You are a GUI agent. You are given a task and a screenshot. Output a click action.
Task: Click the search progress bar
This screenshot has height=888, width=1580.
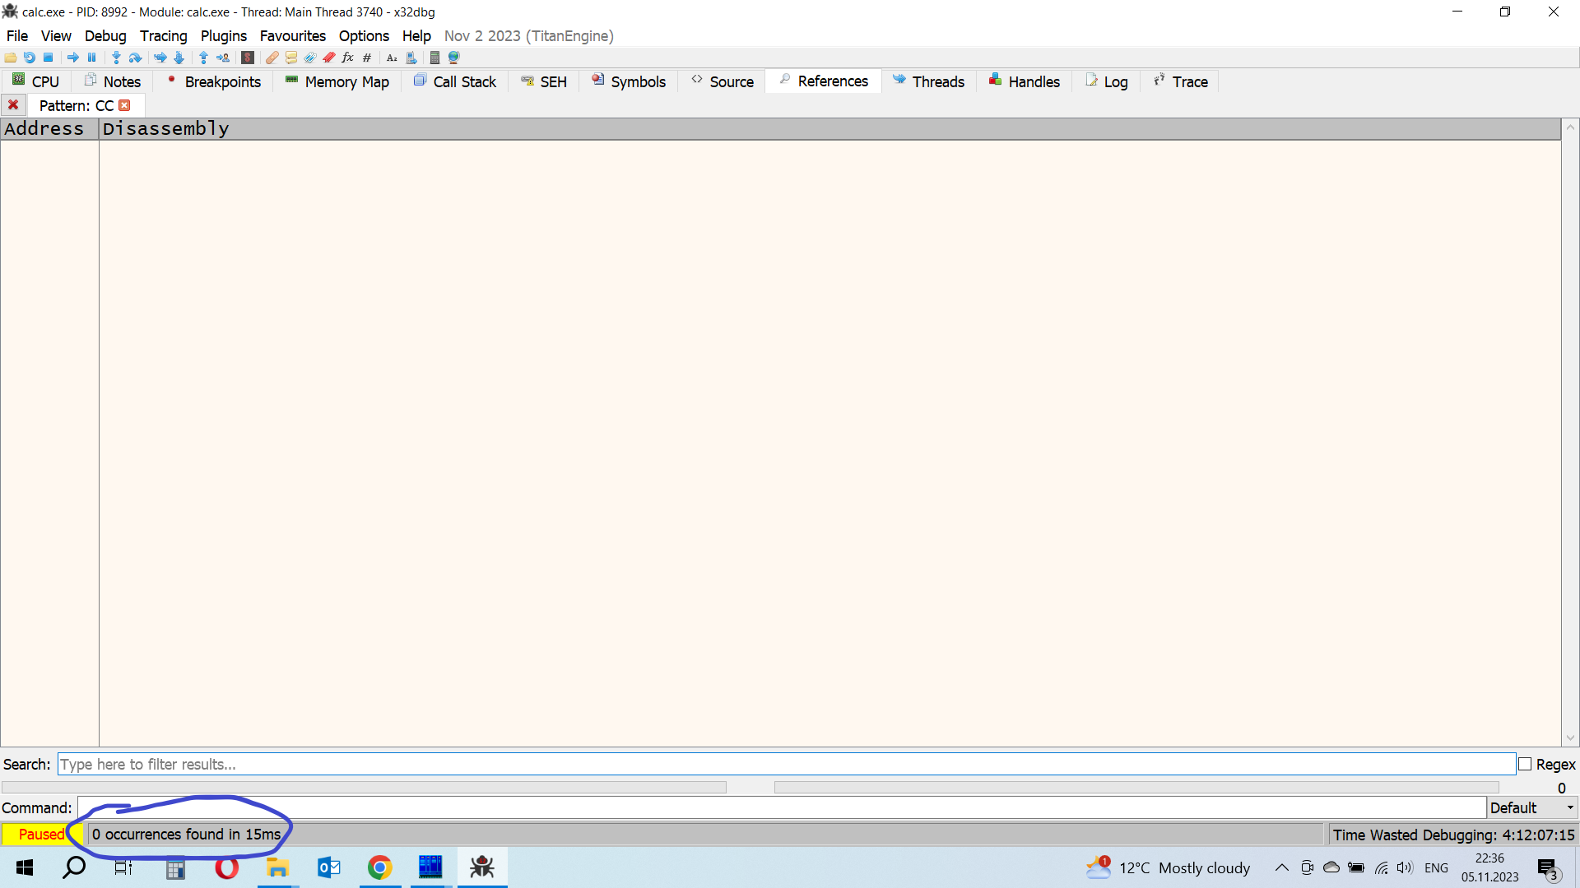click(x=362, y=787)
